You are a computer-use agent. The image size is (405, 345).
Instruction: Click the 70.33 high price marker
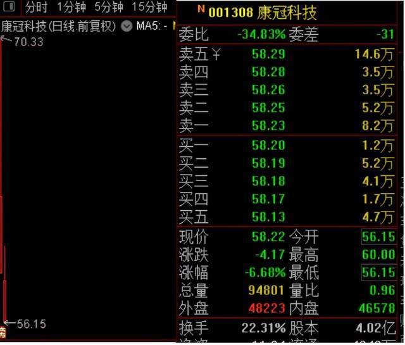pos(28,42)
